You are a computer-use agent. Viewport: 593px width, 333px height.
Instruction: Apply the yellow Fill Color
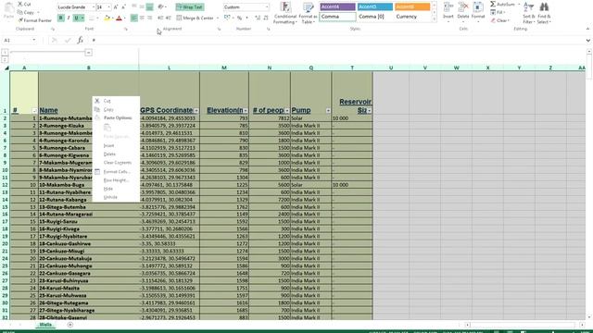pos(107,18)
